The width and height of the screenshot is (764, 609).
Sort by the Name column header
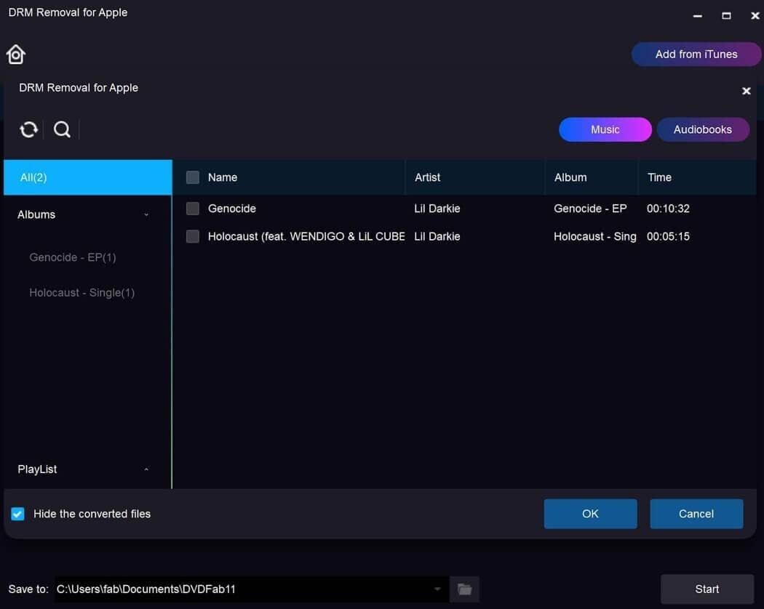click(223, 177)
